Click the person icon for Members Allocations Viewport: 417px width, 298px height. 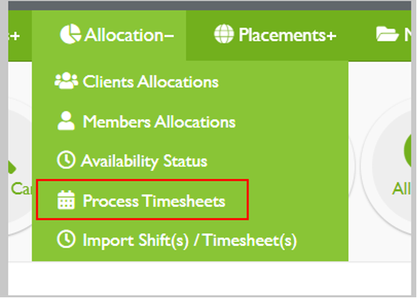tap(66, 122)
